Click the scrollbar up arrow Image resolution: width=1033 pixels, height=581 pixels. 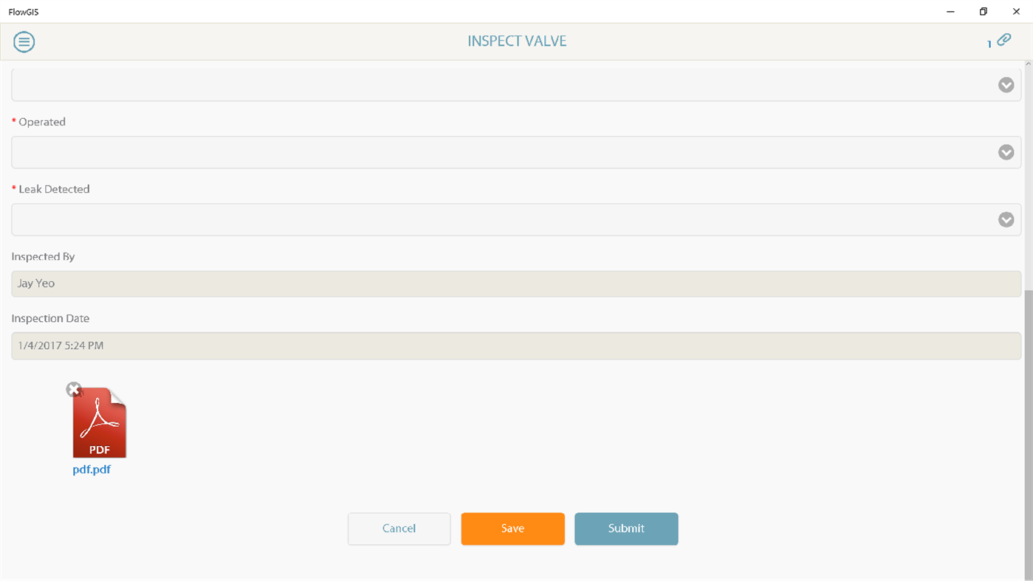[1029, 64]
